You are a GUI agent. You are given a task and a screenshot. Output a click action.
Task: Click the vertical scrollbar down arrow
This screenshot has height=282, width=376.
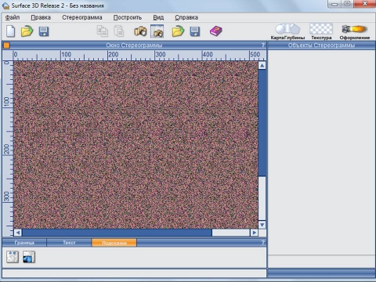click(262, 225)
